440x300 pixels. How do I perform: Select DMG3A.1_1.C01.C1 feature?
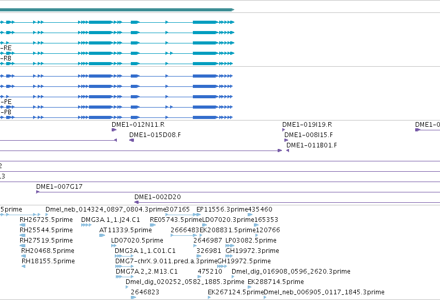point(145,251)
